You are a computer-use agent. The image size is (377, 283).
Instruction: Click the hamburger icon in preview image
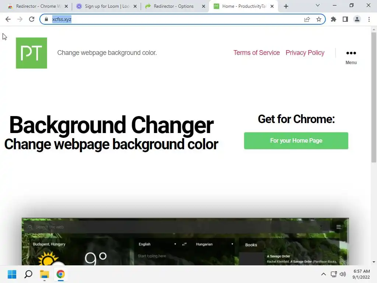[x=339, y=227]
